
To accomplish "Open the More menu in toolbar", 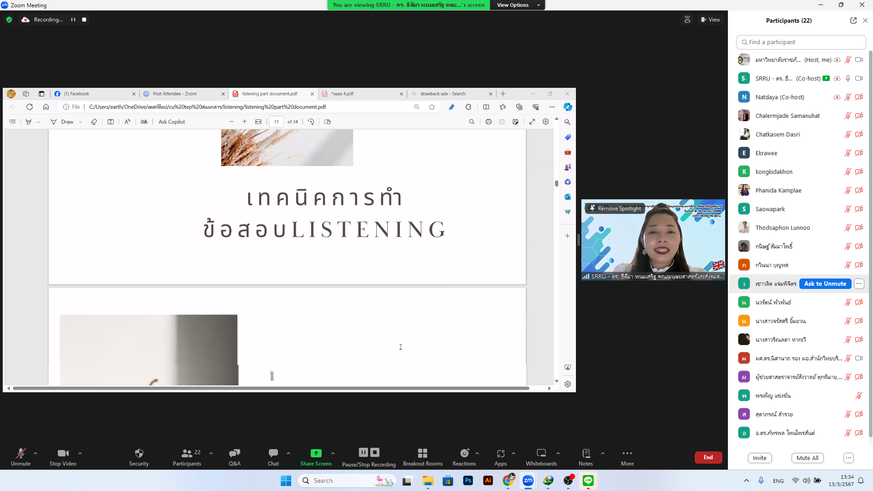I will pyautogui.click(x=627, y=457).
